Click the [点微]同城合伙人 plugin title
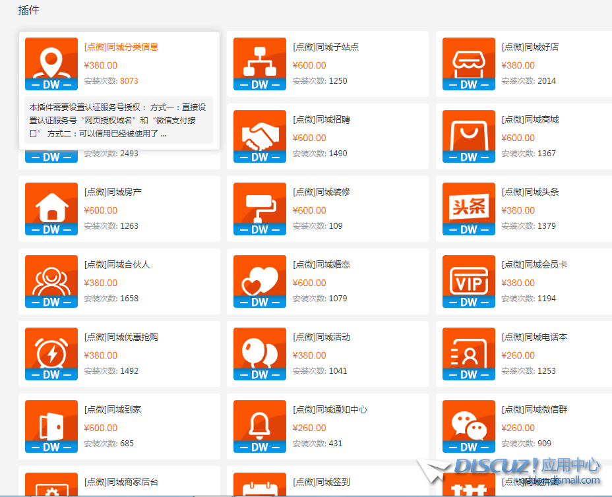 [117, 264]
